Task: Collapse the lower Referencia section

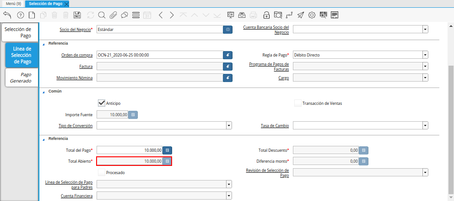Action: click(x=44, y=139)
